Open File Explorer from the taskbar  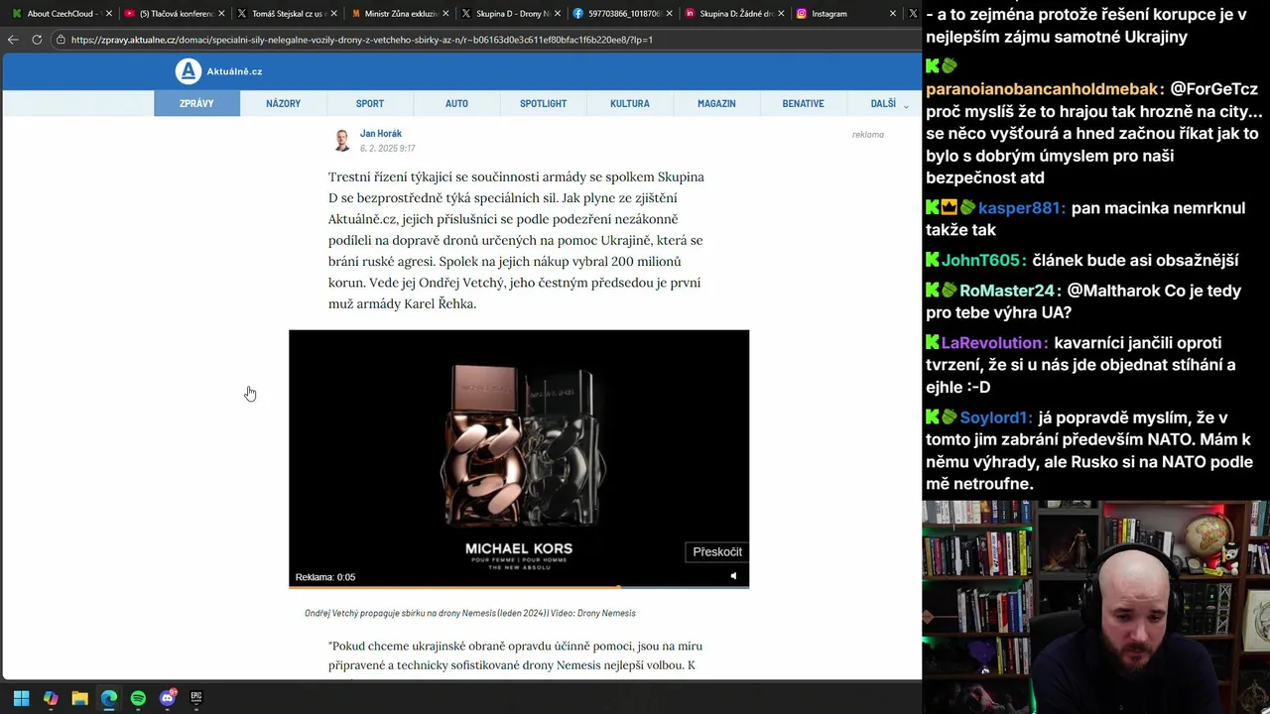[x=79, y=698]
